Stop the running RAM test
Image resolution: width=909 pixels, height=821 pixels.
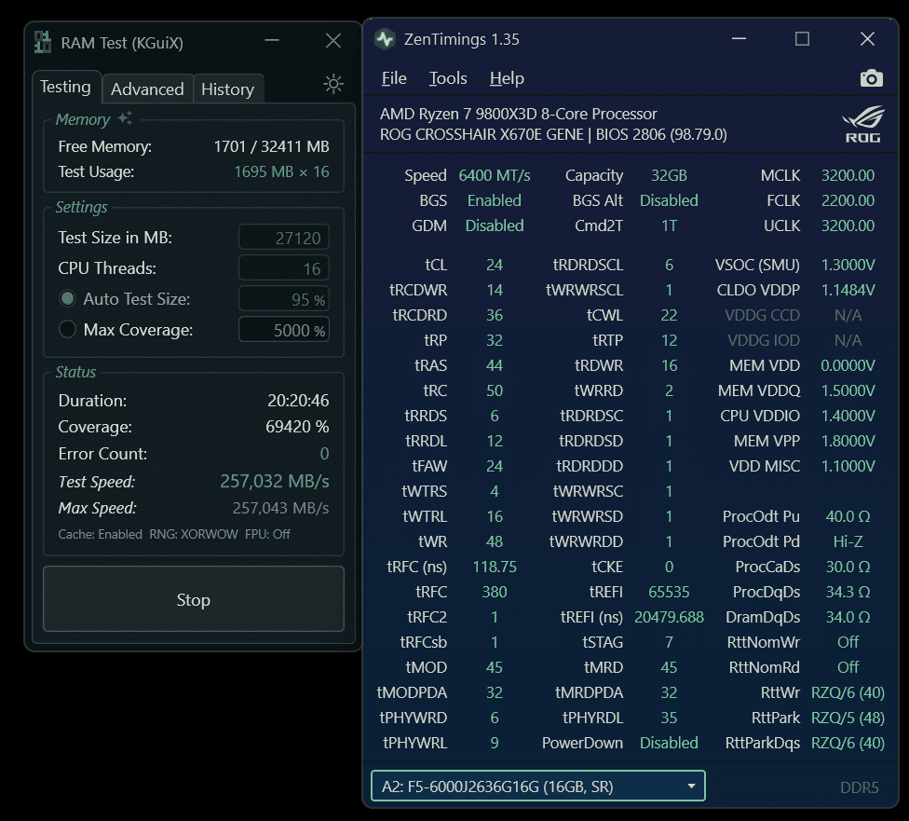pyautogui.click(x=194, y=599)
